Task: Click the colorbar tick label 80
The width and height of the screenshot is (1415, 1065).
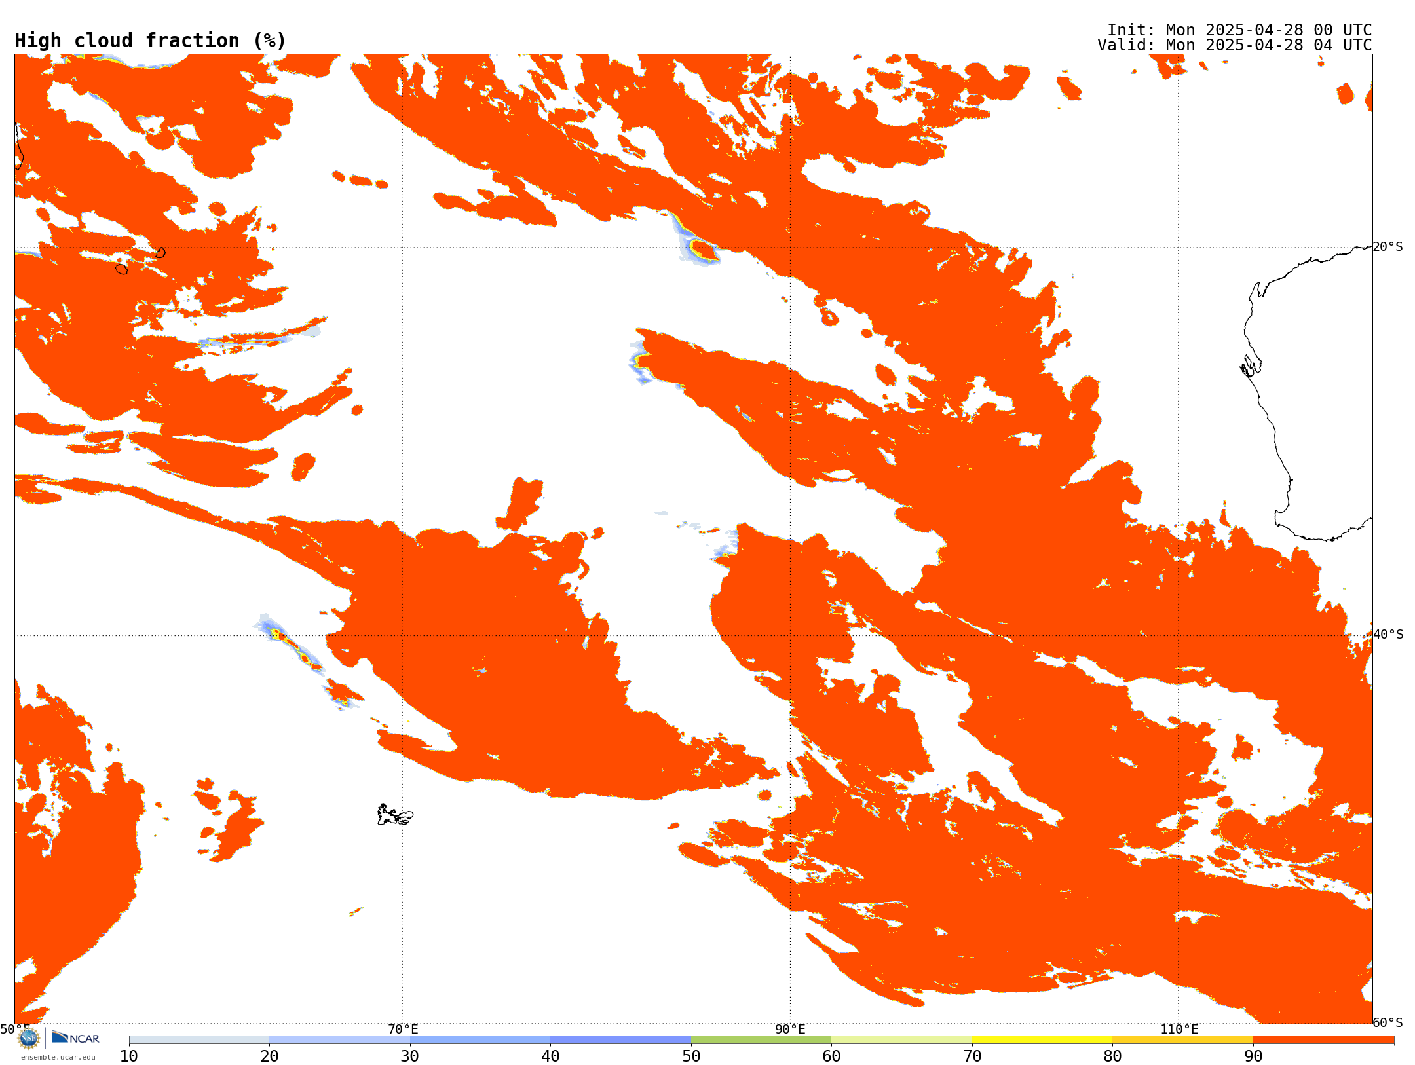Action: [1112, 1056]
